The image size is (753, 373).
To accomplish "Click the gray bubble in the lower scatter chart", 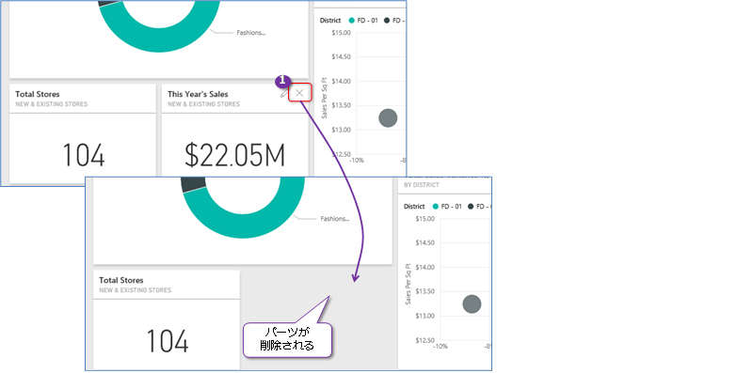I will pyautogui.click(x=472, y=304).
